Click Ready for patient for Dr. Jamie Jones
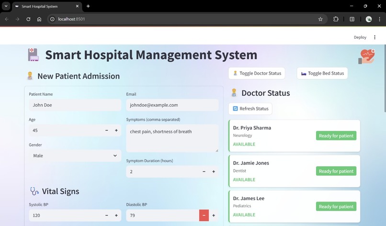Viewport: 386px width, 226px height. click(336, 171)
